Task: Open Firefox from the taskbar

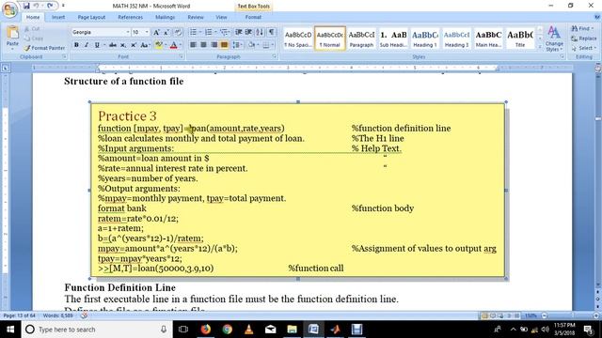Action: [x=206, y=330]
